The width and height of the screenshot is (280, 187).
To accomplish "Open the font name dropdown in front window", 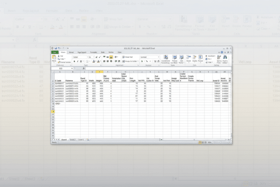I will (87, 57).
